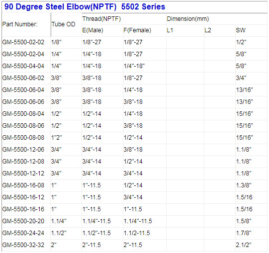The width and height of the screenshot is (269, 253).
Task: Click the 2.1/2" SW value
Action: click(x=244, y=245)
